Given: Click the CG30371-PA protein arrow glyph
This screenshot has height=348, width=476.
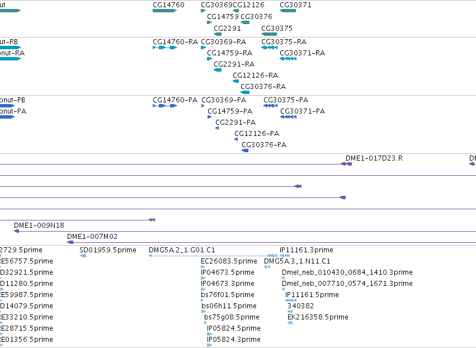Looking at the screenshot, I should [289, 117].
